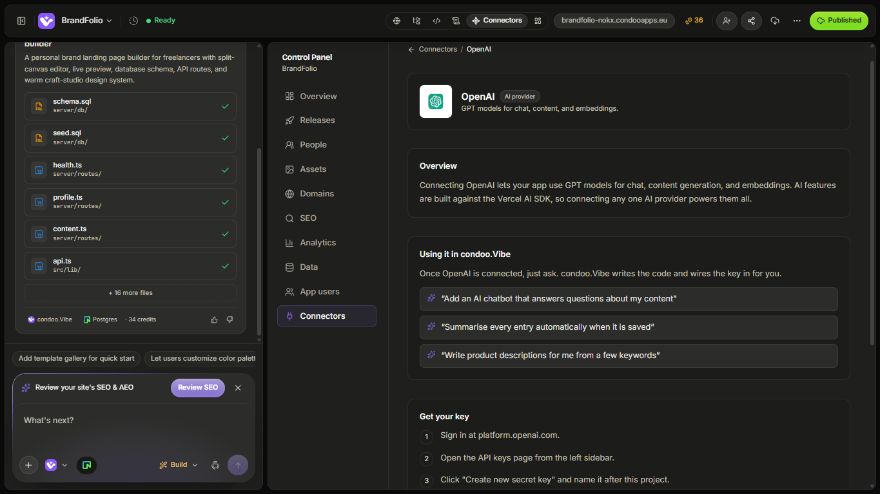Click the brandfolio-nokx.condooapps.eu URL pill
This screenshot has width=880, height=494.
pyautogui.click(x=614, y=21)
